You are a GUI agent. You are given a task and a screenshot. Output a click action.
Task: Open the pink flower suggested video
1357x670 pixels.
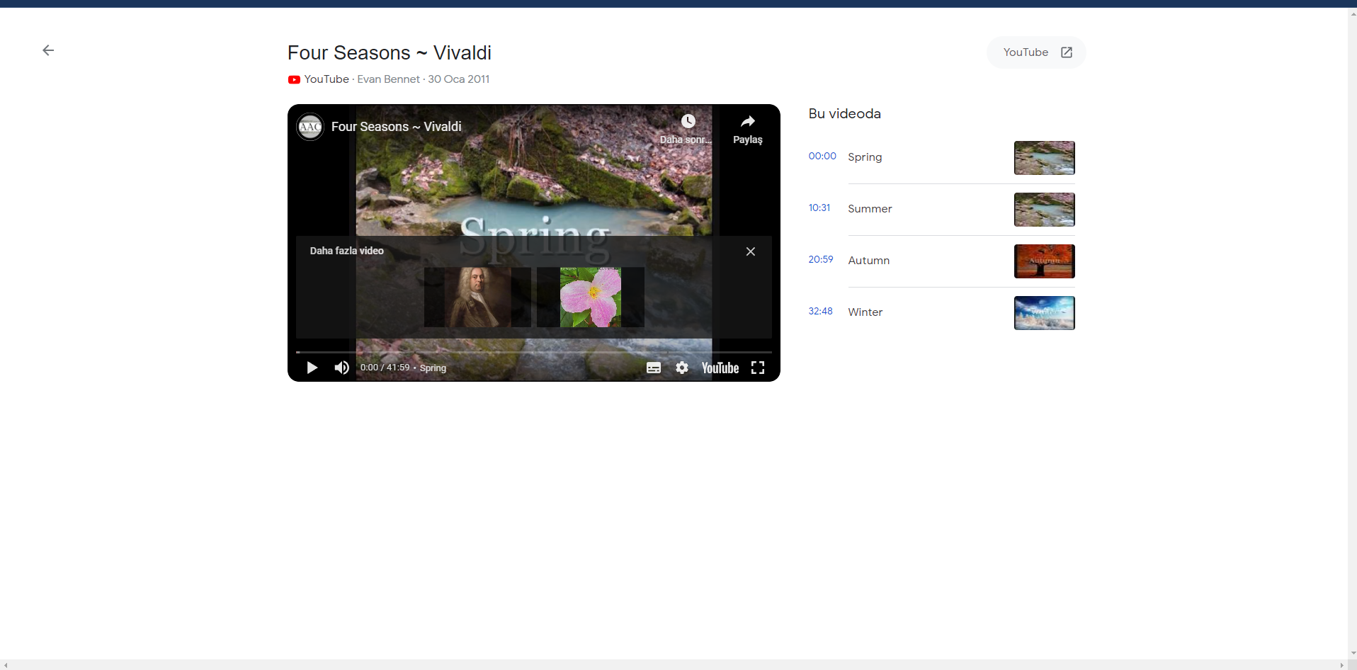[591, 297]
